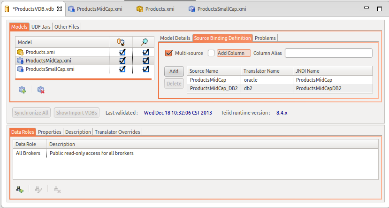This screenshot has height=208, width=389.
Task: Click the Synchronize All button
Action: point(31,113)
